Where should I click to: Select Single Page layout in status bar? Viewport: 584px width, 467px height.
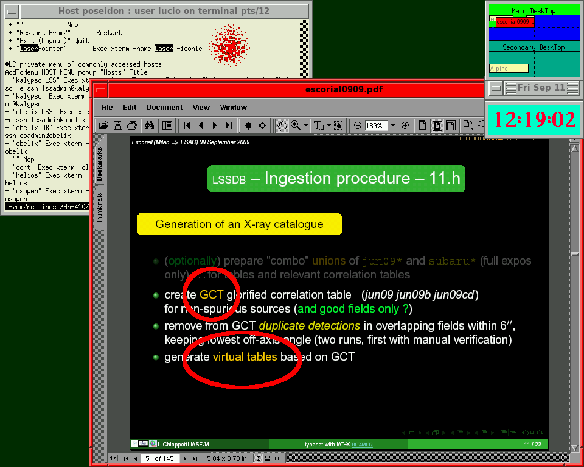259,458
